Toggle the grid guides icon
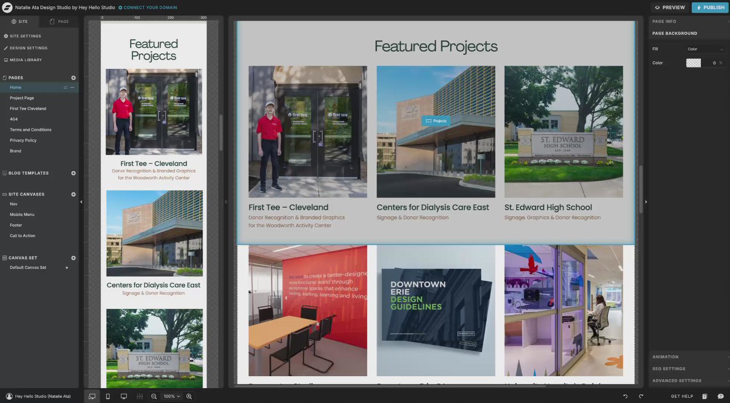 [140, 396]
